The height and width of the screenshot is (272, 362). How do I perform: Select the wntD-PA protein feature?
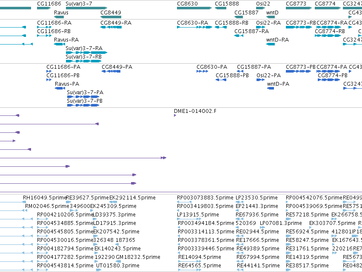(271, 88)
